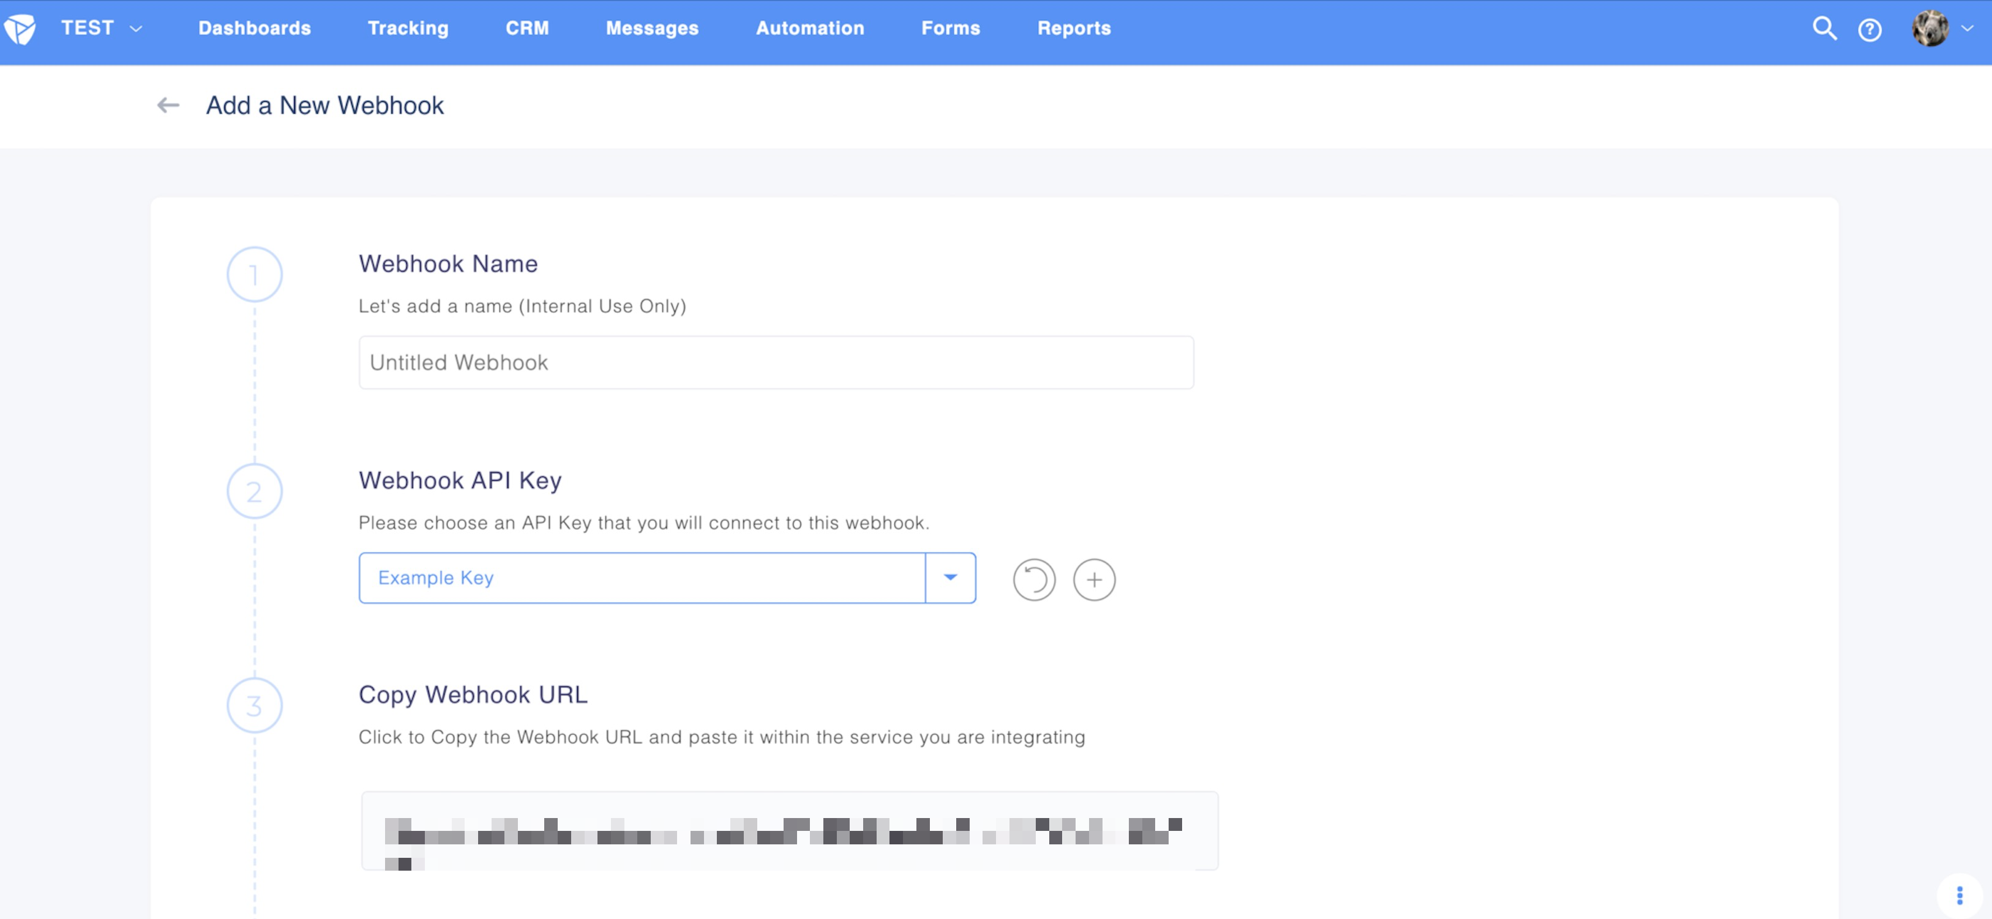The image size is (1992, 919).
Task: Open the Tracking menu
Action: [x=408, y=29]
